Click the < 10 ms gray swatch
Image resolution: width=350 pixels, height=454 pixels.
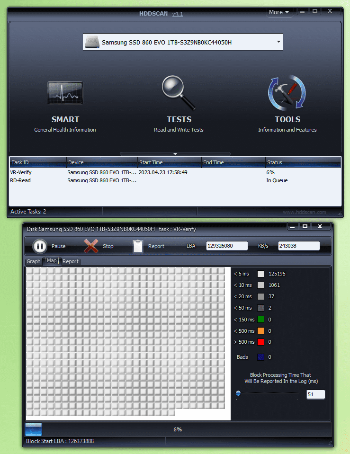[x=261, y=285]
